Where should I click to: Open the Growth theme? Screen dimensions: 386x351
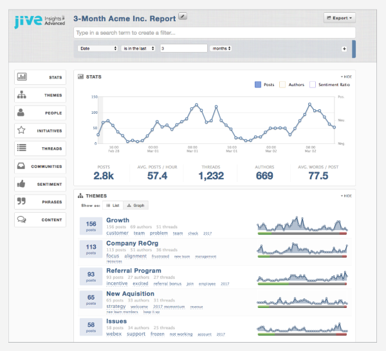[x=118, y=220]
